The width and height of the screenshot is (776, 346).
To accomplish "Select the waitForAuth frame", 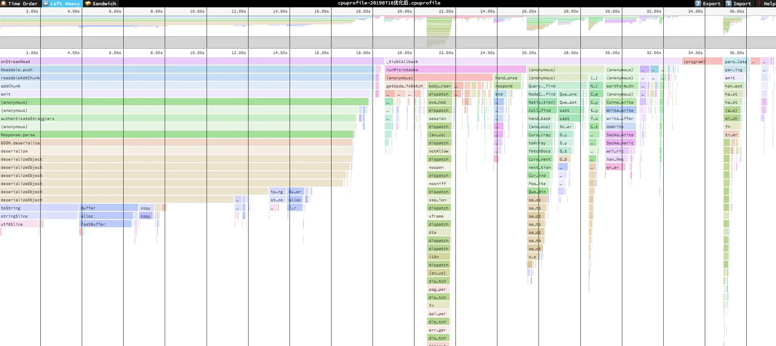I will pos(621,86).
